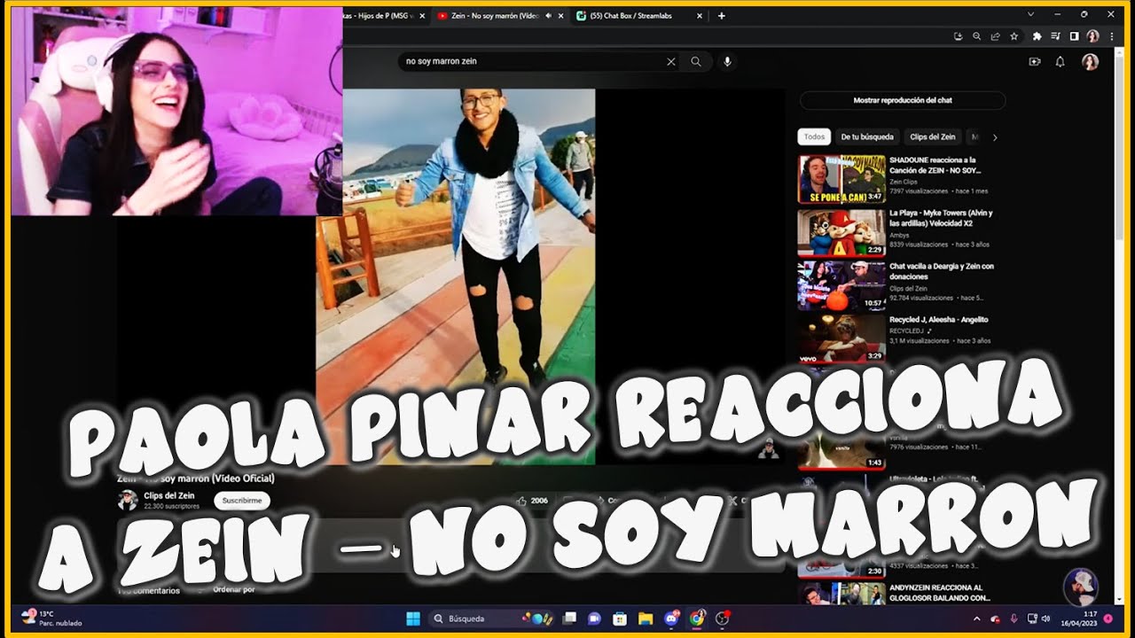Open Clips del Zein channel name

[168, 496]
